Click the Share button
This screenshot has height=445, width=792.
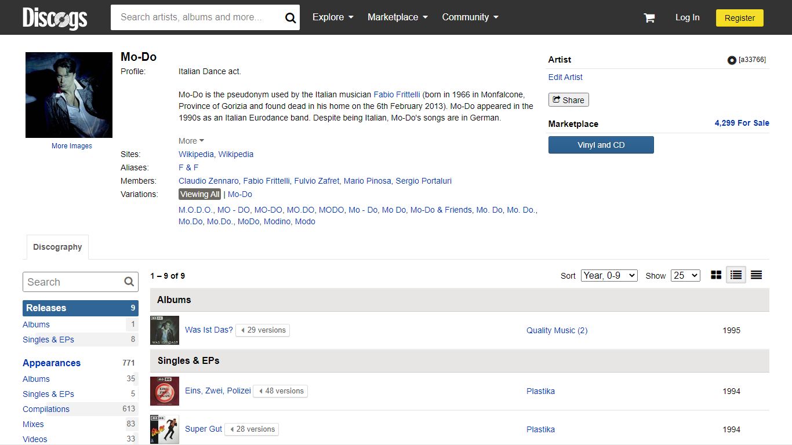(x=569, y=100)
